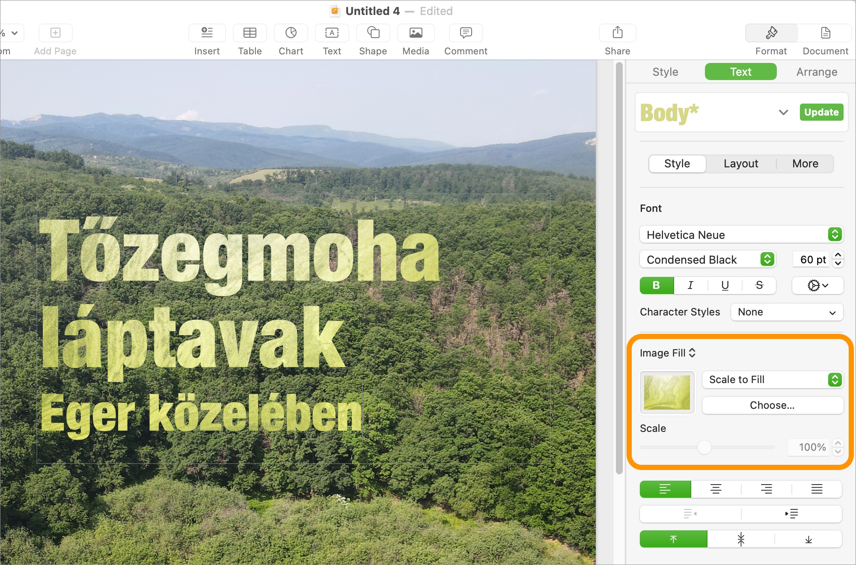856x565 pixels.
Task: Switch to the Arrange inspector tab
Action: point(817,72)
